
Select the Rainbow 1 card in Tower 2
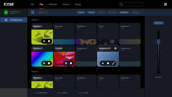click(42, 81)
